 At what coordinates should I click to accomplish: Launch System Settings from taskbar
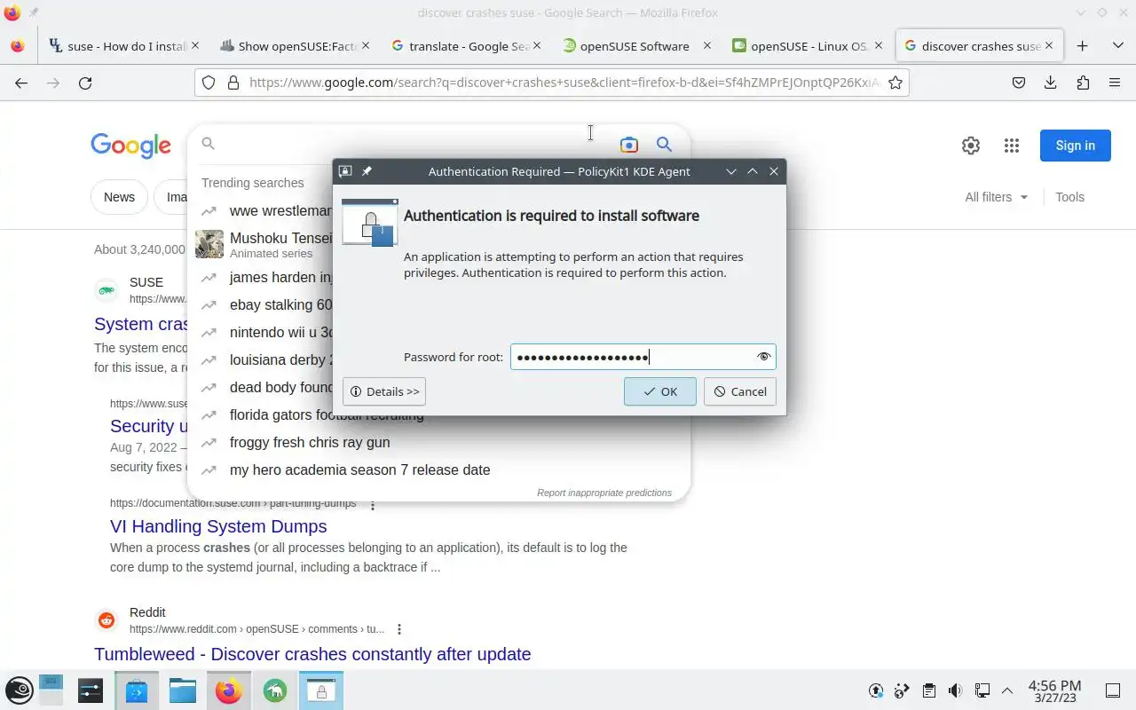(x=91, y=690)
